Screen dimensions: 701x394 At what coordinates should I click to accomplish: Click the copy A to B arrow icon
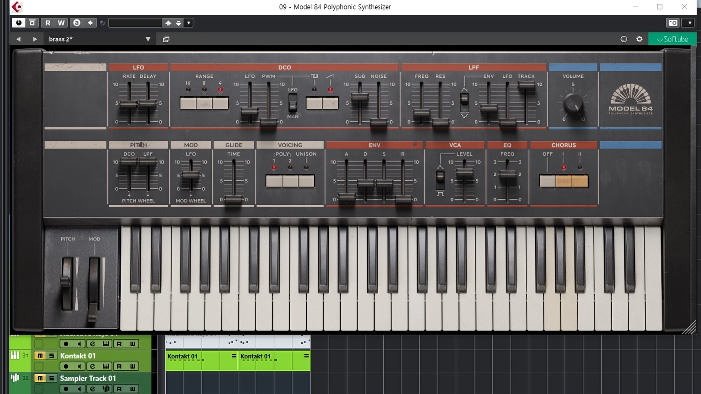(90, 23)
